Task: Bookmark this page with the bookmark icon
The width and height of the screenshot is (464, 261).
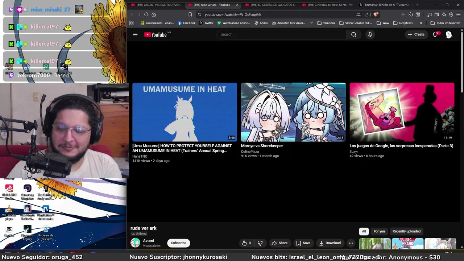Action: [x=190, y=14]
